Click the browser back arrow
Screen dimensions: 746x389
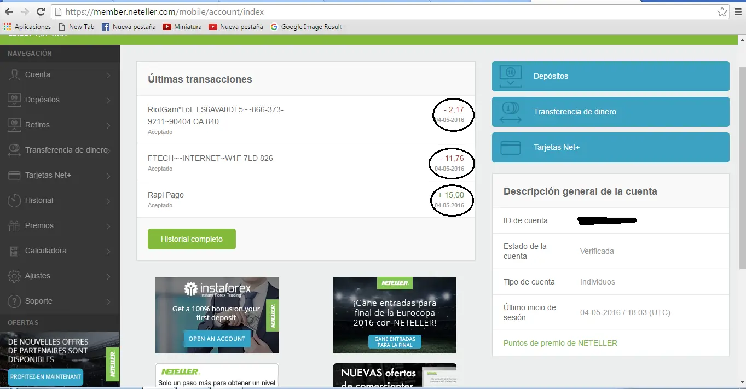[x=9, y=11]
